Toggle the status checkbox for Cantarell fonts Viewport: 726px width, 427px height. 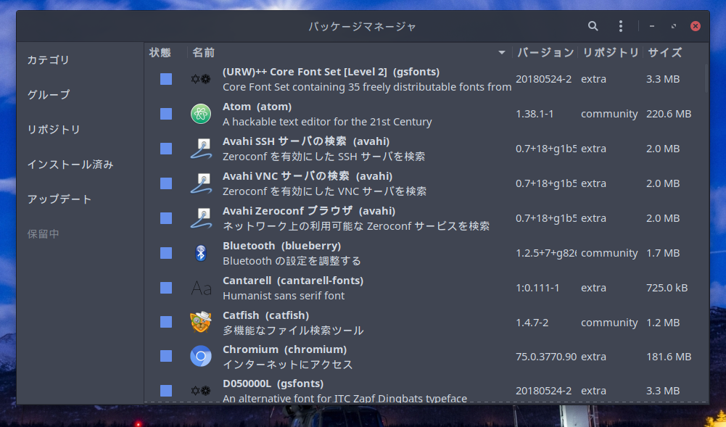coord(166,289)
